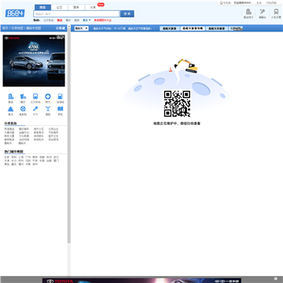This screenshot has width=283, height=283.
Task: Select the gas station pump icon
Action: coord(61,97)
